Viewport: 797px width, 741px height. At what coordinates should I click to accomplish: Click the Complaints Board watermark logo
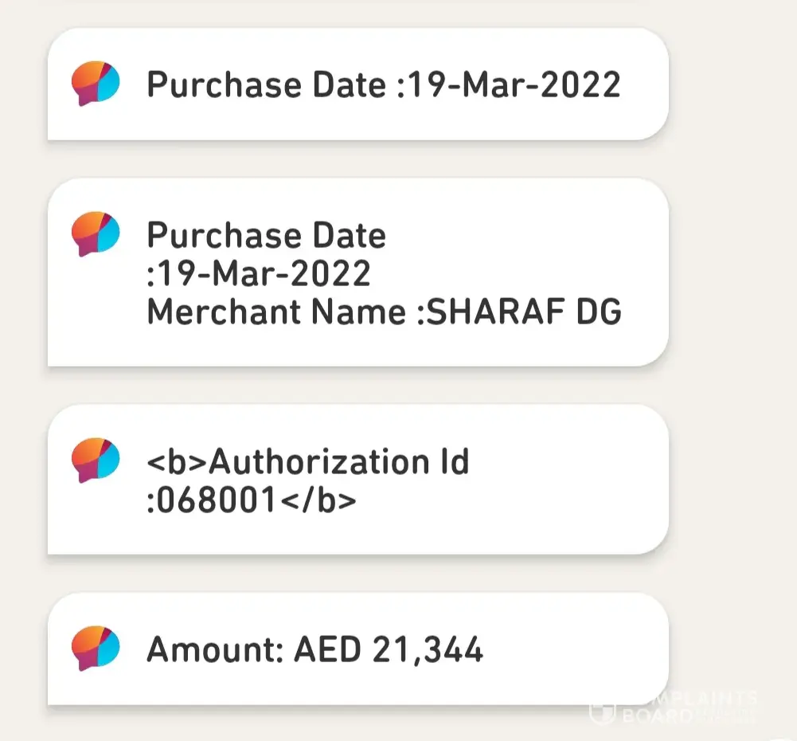(601, 710)
